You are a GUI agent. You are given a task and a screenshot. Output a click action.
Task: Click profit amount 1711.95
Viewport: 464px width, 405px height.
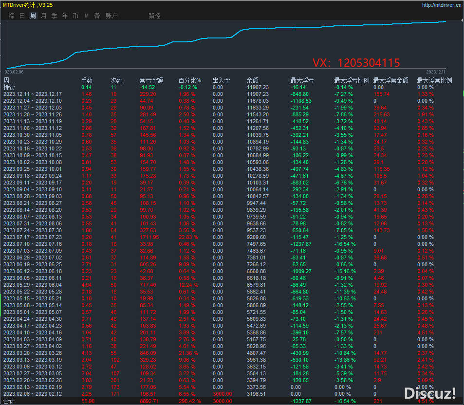[149, 237]
